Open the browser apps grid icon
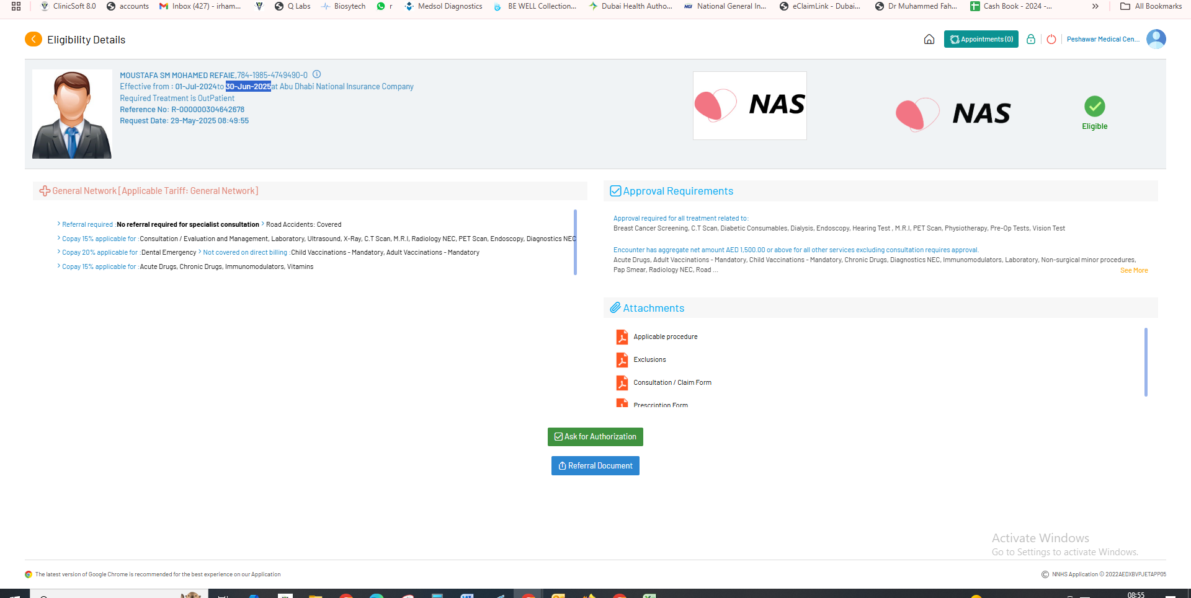 16,6
